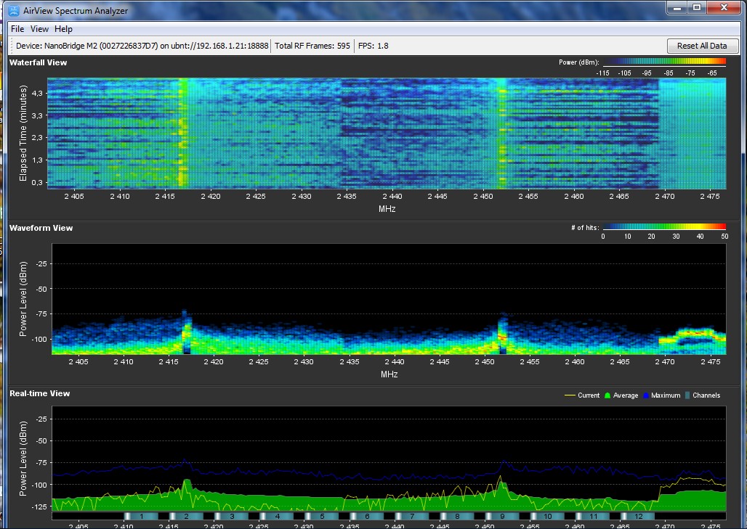This screenshot has height=529, width=747.
Task: Minimize the AirView Spectrum Analyzer window
Action: (x=677, y=7)
